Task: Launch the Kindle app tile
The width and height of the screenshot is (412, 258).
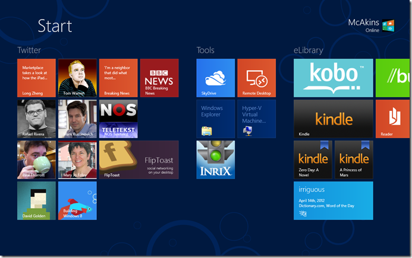Action: tap(333, 119)
